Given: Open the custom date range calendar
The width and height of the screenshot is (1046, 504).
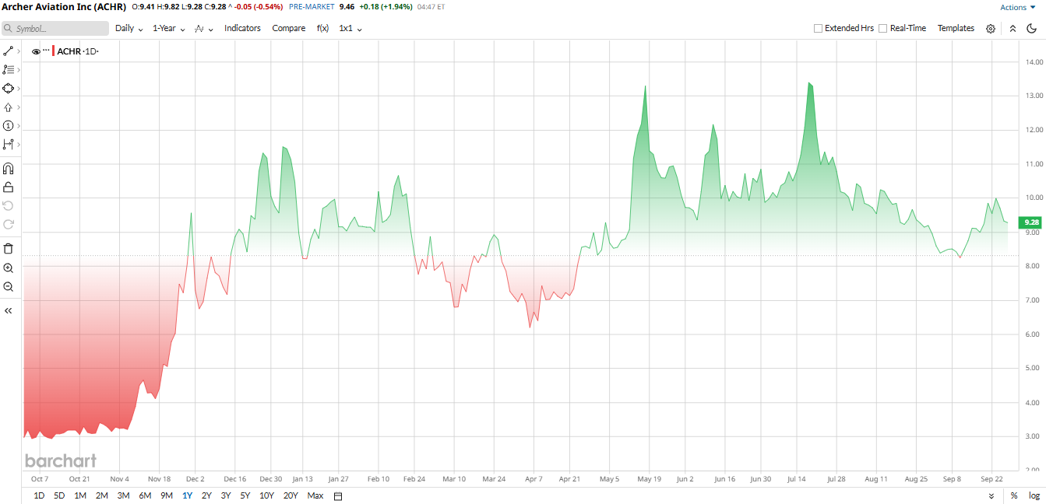Looking at the screenshot, I should (x=338, y=496).
